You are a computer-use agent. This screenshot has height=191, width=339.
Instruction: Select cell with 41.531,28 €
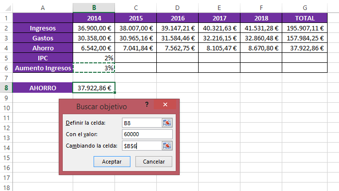261,28
